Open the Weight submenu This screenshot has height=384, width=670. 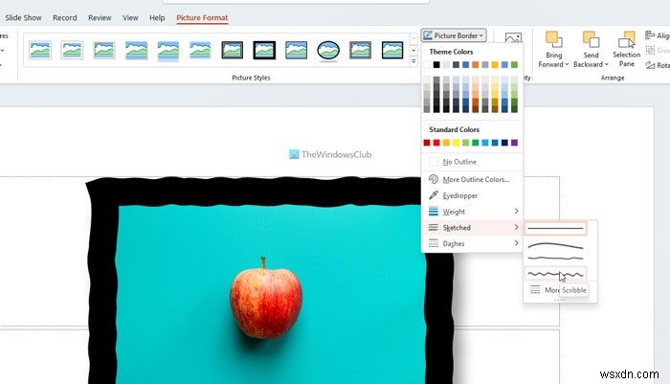472,212
